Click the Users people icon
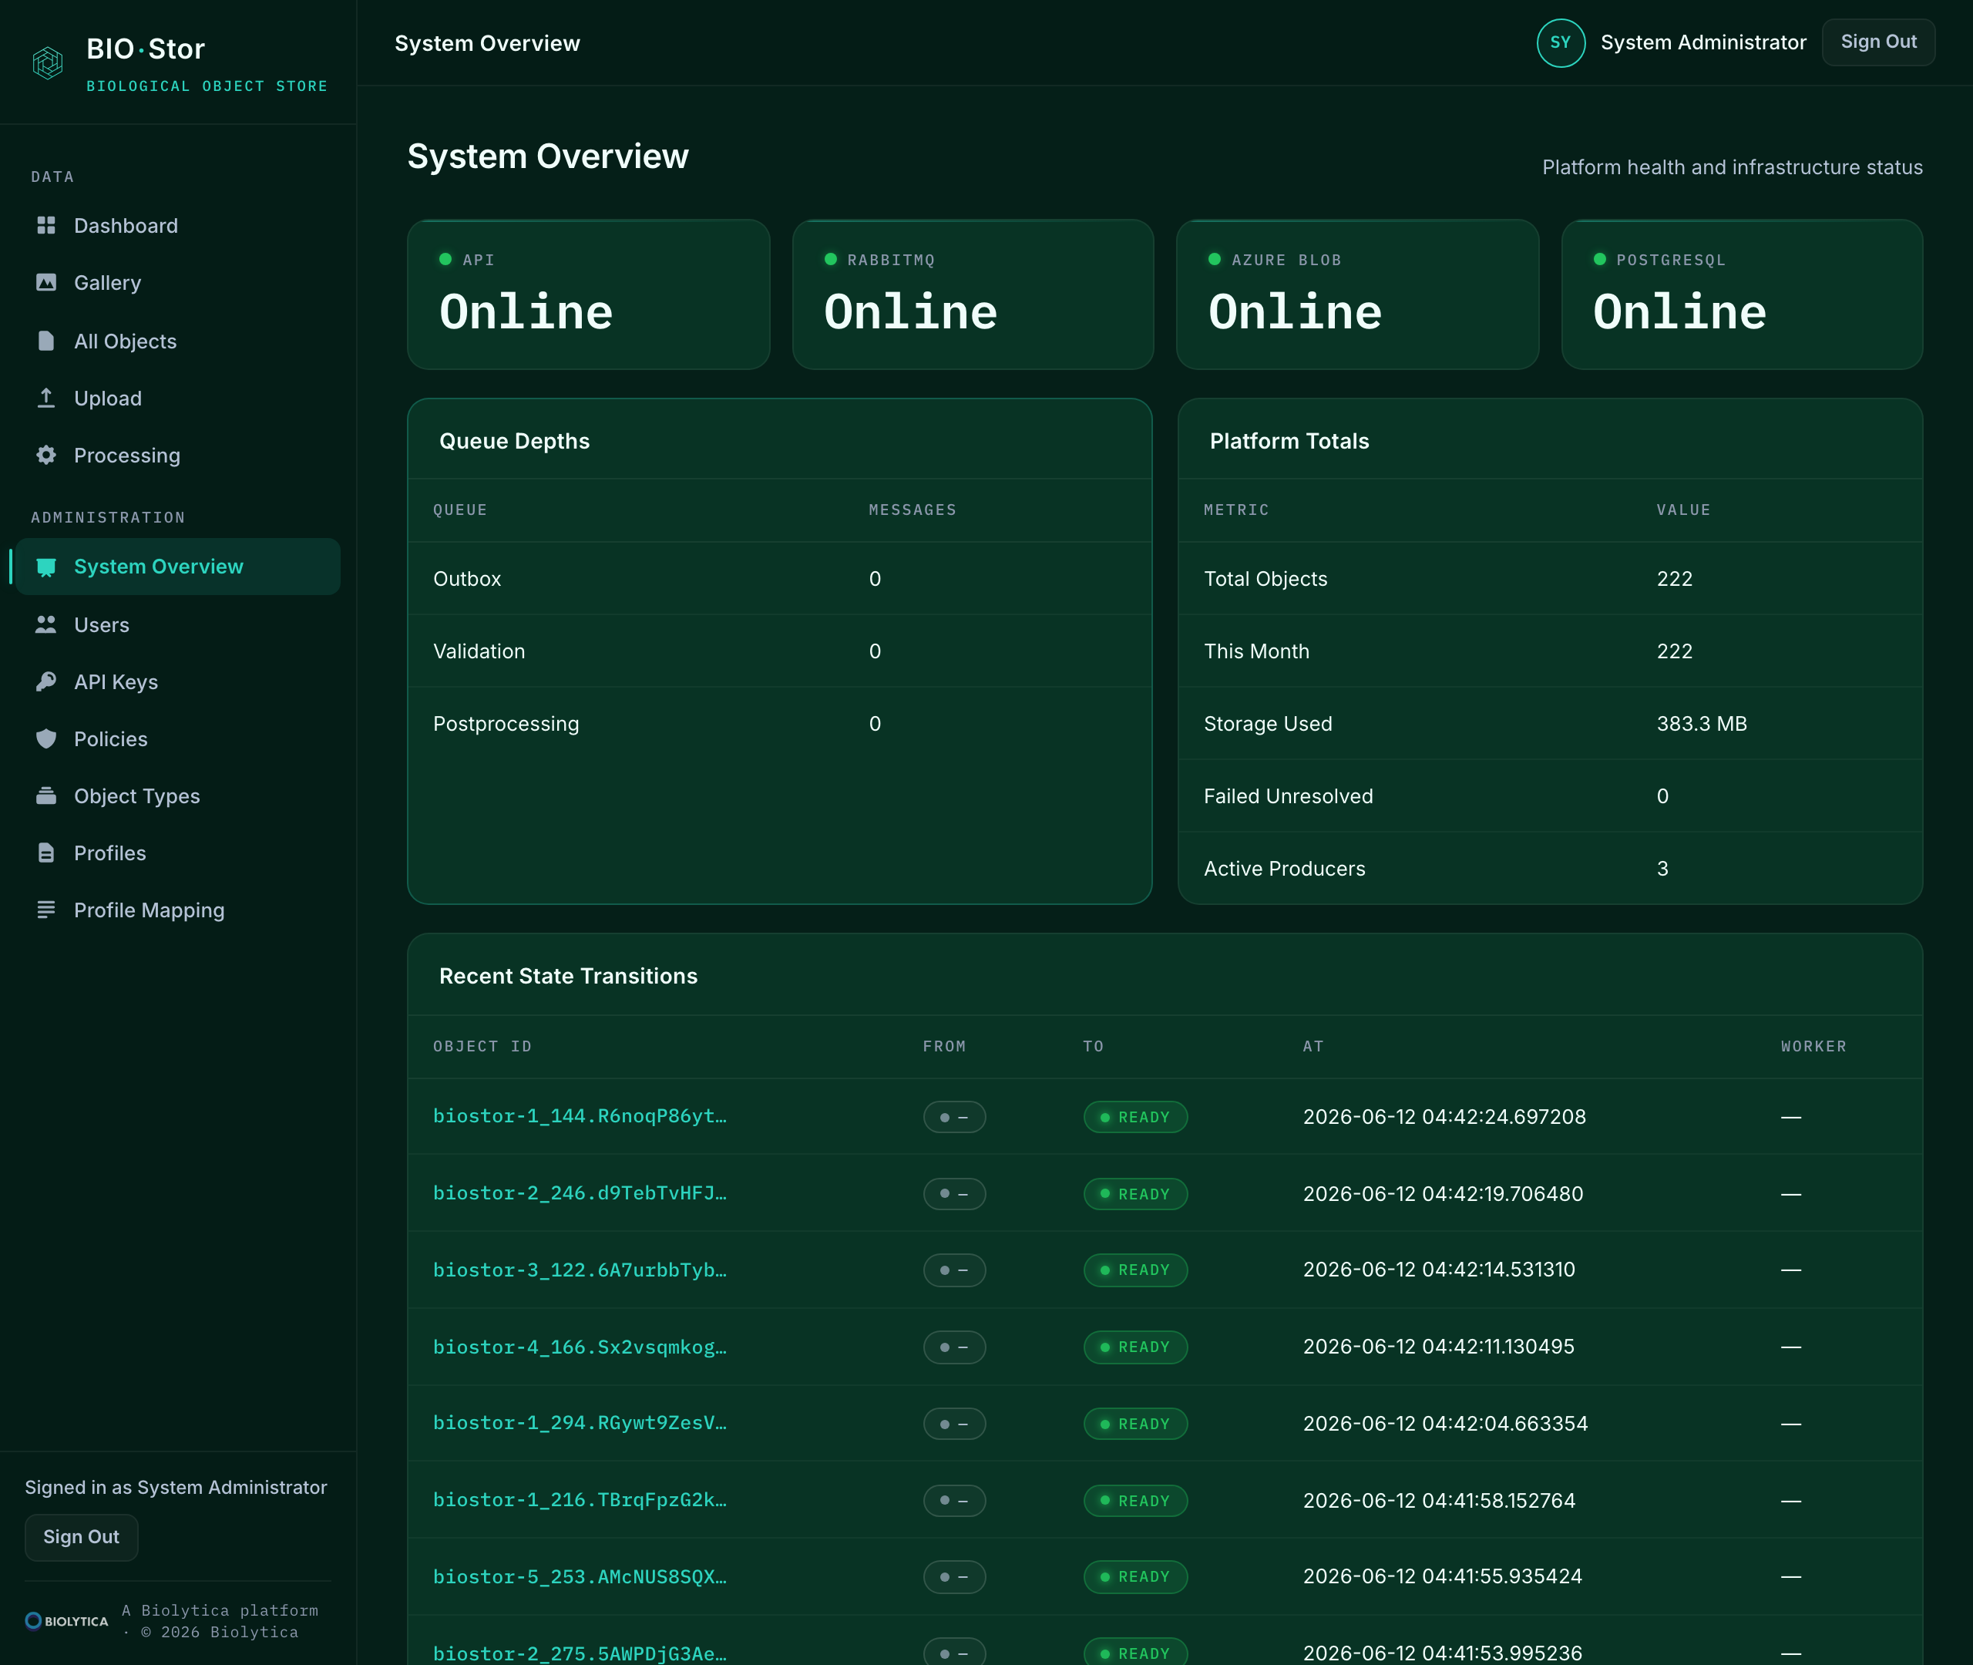Image resolution: width=1973 pixels, height=1665 pixels. [46, 625]
